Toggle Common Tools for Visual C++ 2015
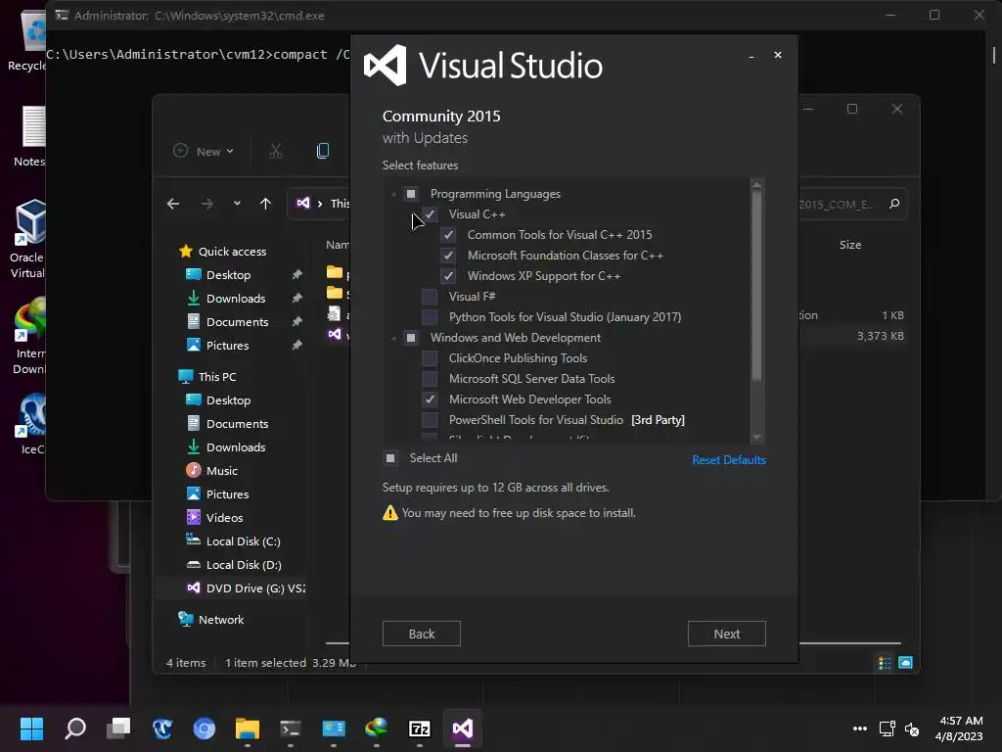The width and height of the screenshot is (1002, 752). 448,235
